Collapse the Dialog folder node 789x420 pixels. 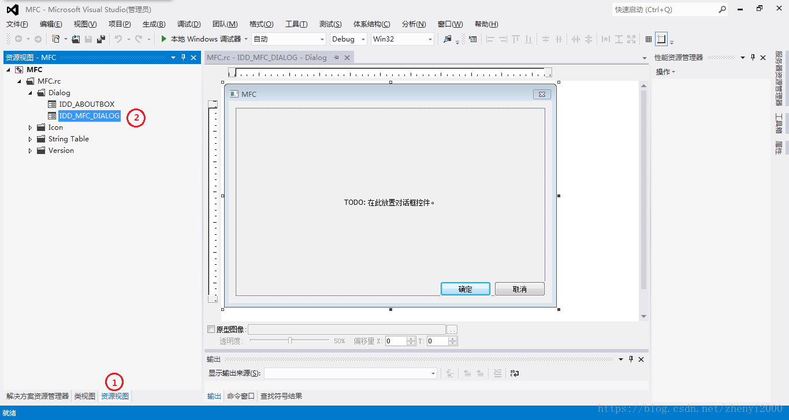point(30,93)
